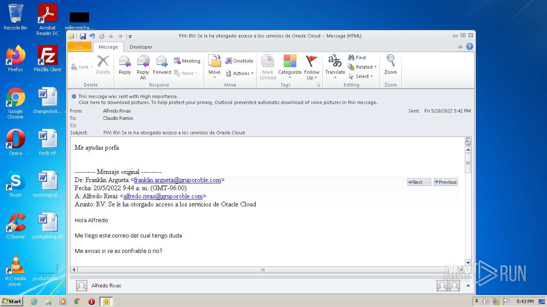Open Firefox from desktop
This screenshot has height=307, width=547.
[15, 59]
